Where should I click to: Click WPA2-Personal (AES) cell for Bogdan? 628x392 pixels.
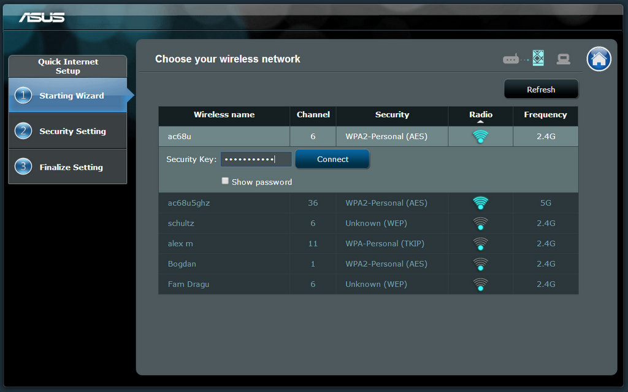pyautogui.click(x=392, y=264)
